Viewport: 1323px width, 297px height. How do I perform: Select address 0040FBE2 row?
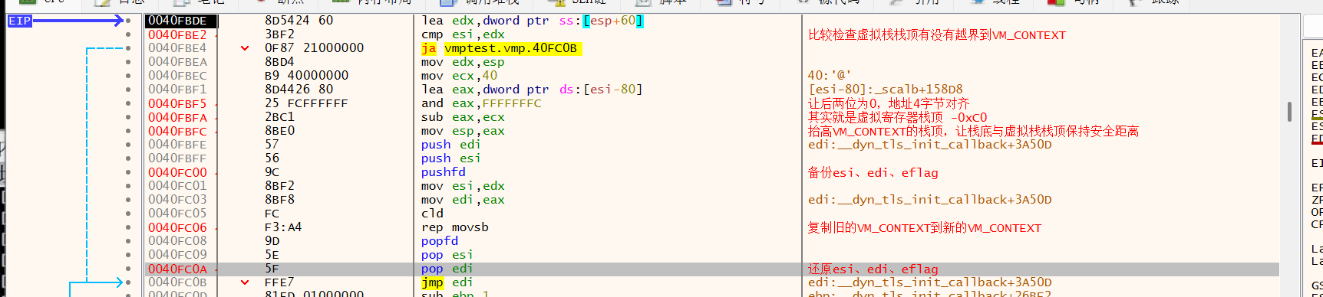[x=177, y=34]
